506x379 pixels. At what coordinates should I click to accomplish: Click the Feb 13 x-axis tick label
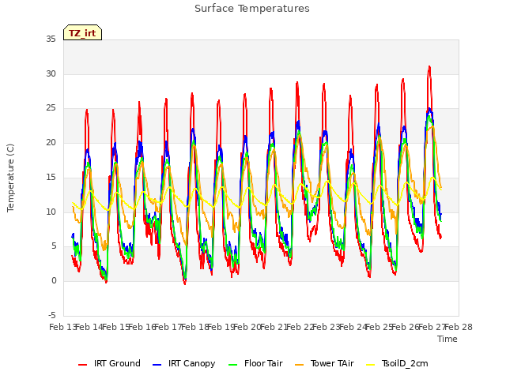(x=62, y=327)
